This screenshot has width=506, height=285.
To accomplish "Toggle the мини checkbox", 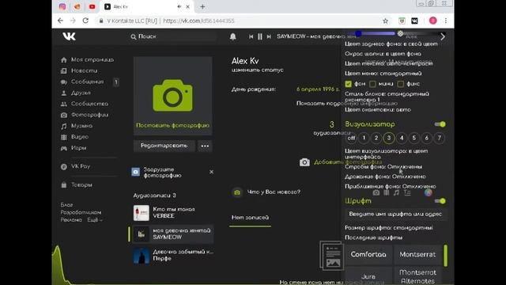I will pyautogui.click(x=372, y=84).
